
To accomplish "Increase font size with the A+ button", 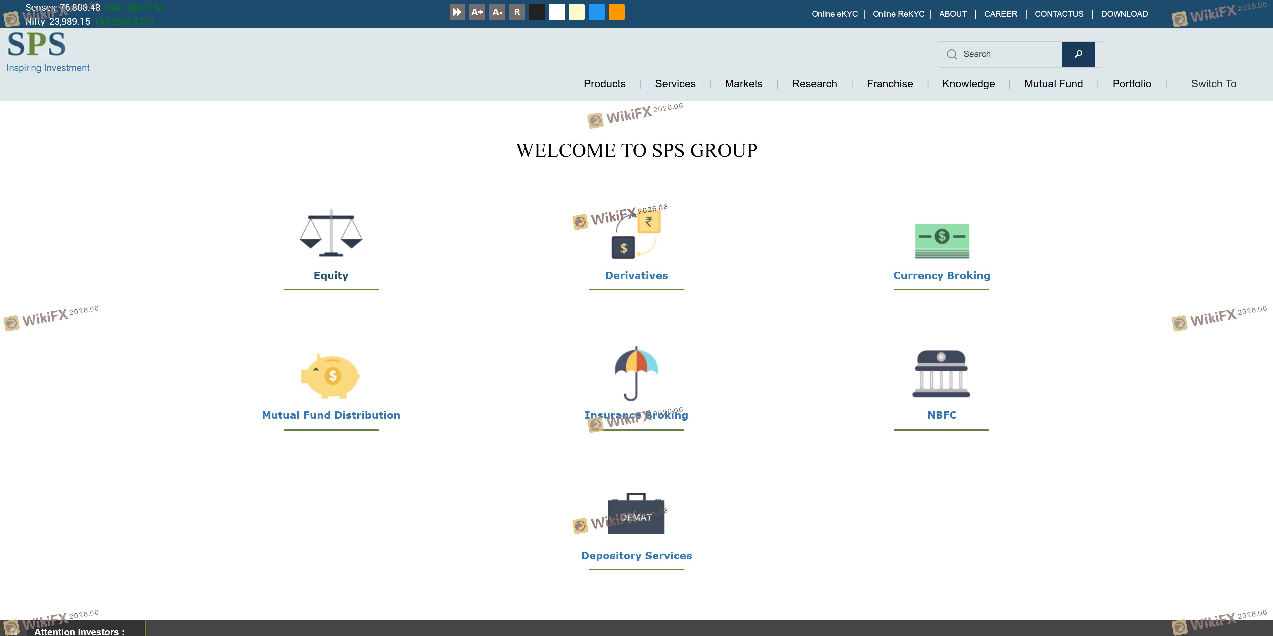I will [477, 12].
